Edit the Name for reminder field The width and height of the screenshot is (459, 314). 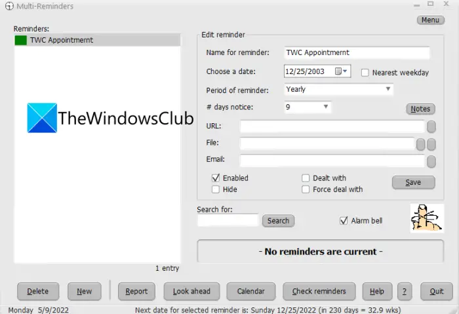[x=357, y=52]
